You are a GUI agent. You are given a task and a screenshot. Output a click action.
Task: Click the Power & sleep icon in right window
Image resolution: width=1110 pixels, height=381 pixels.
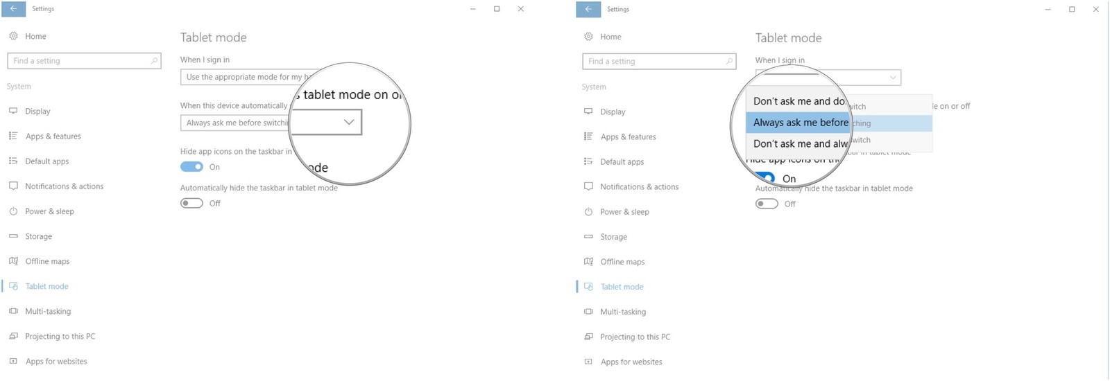588,212
